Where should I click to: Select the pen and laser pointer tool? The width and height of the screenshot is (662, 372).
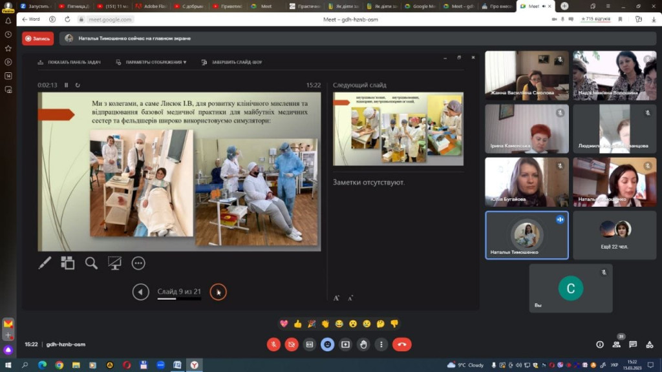(x=45, y=263)
